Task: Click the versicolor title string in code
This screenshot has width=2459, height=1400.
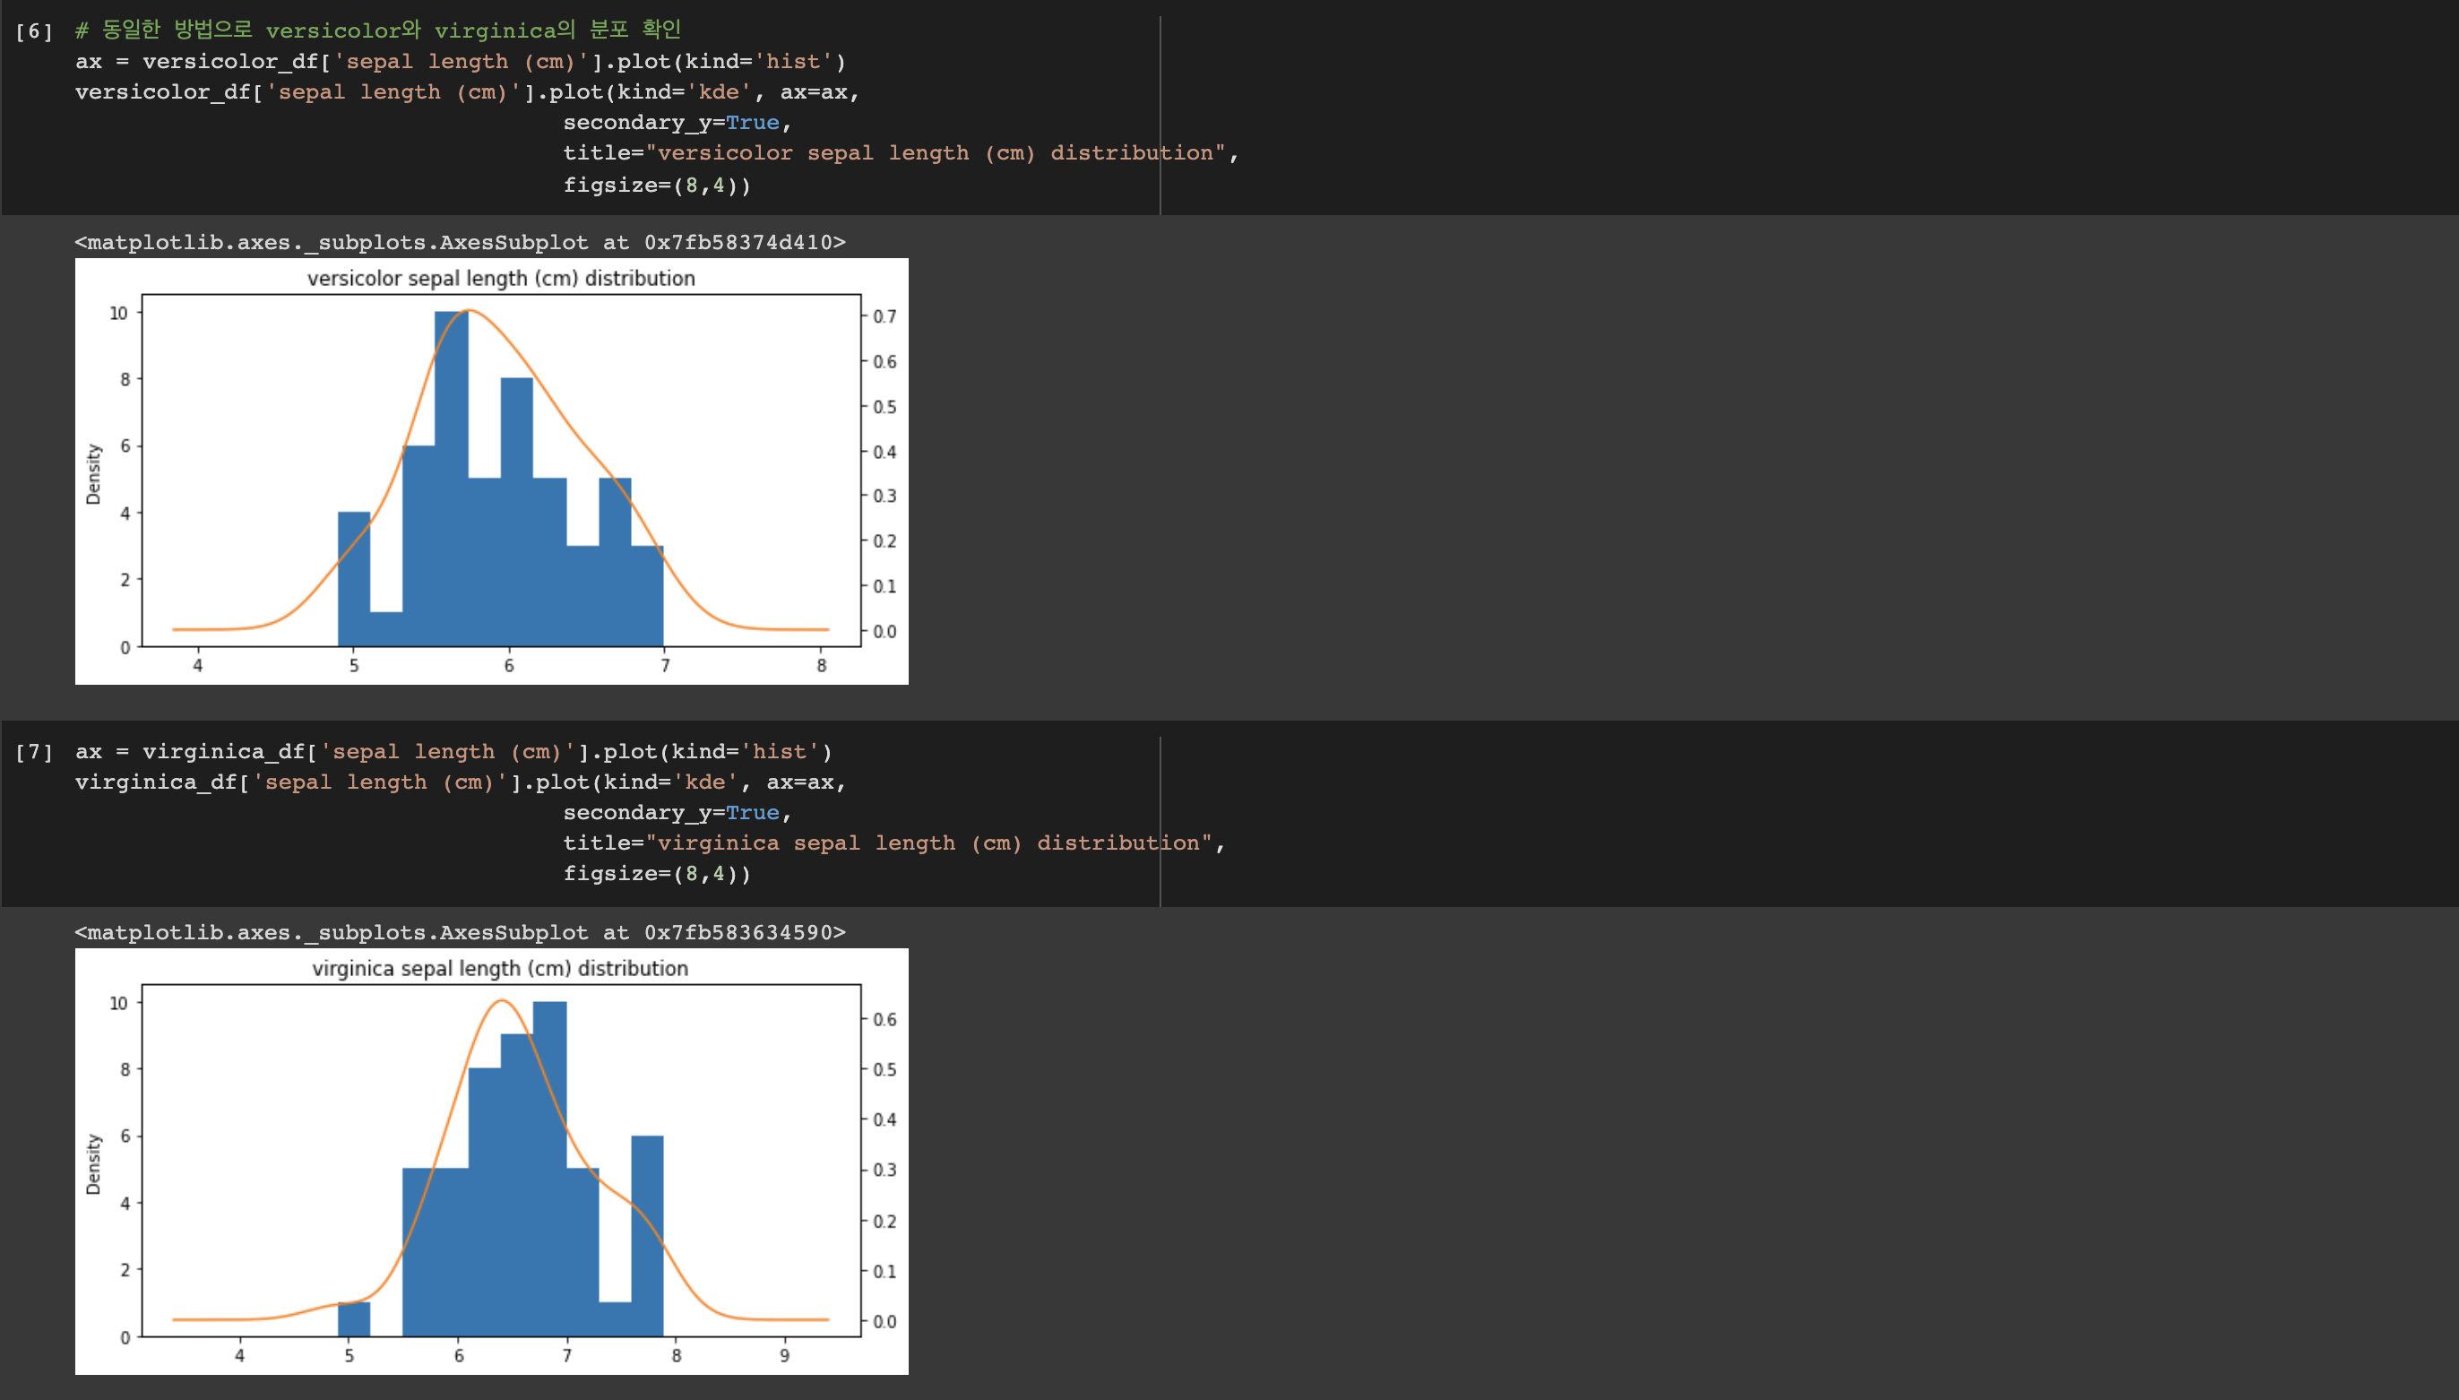Action: point(936,153)
